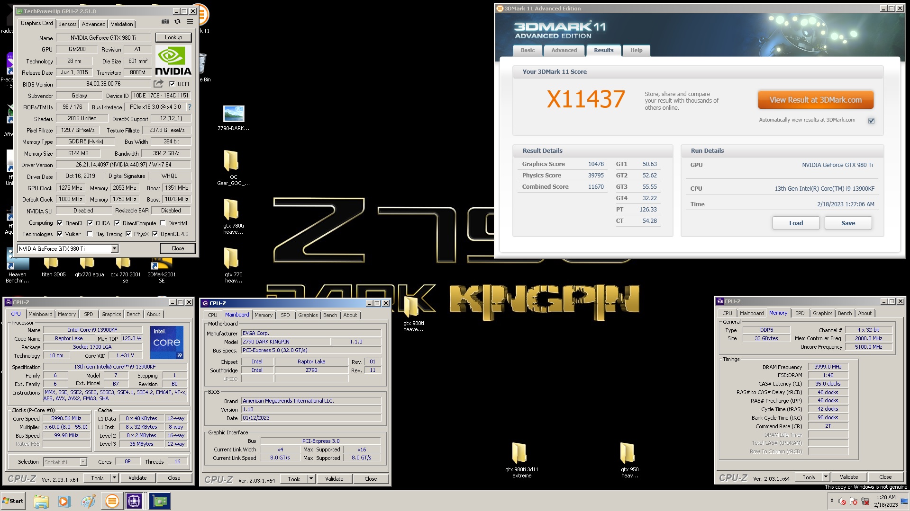Viewport: 910px width, 511px height.
Task: Open Bench tab in CPU-Z CPU window
Action: tap(133, 314)
